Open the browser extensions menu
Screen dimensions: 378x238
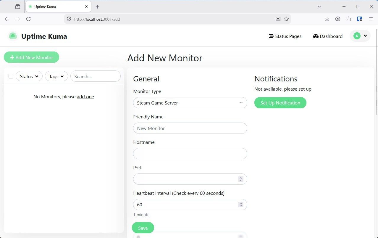pyautogui.click(x=349, y=19)
